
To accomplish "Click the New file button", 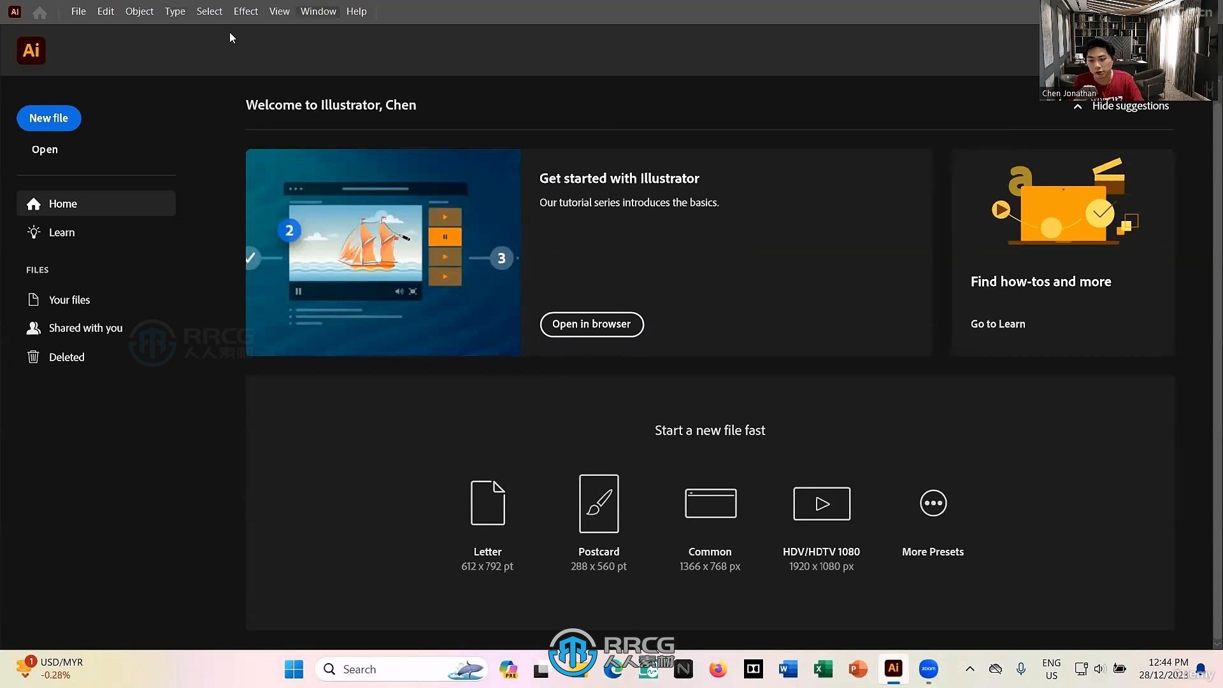I will click(x=49, y=118).
